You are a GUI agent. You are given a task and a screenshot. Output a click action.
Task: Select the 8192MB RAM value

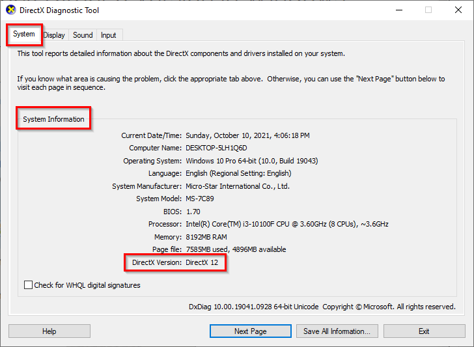point(206,237)
